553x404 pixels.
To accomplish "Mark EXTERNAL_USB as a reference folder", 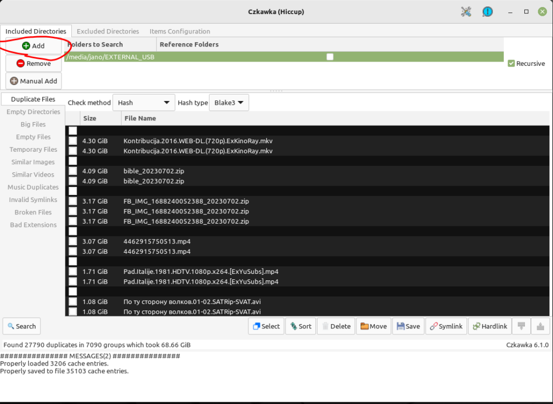I will 330,56.
